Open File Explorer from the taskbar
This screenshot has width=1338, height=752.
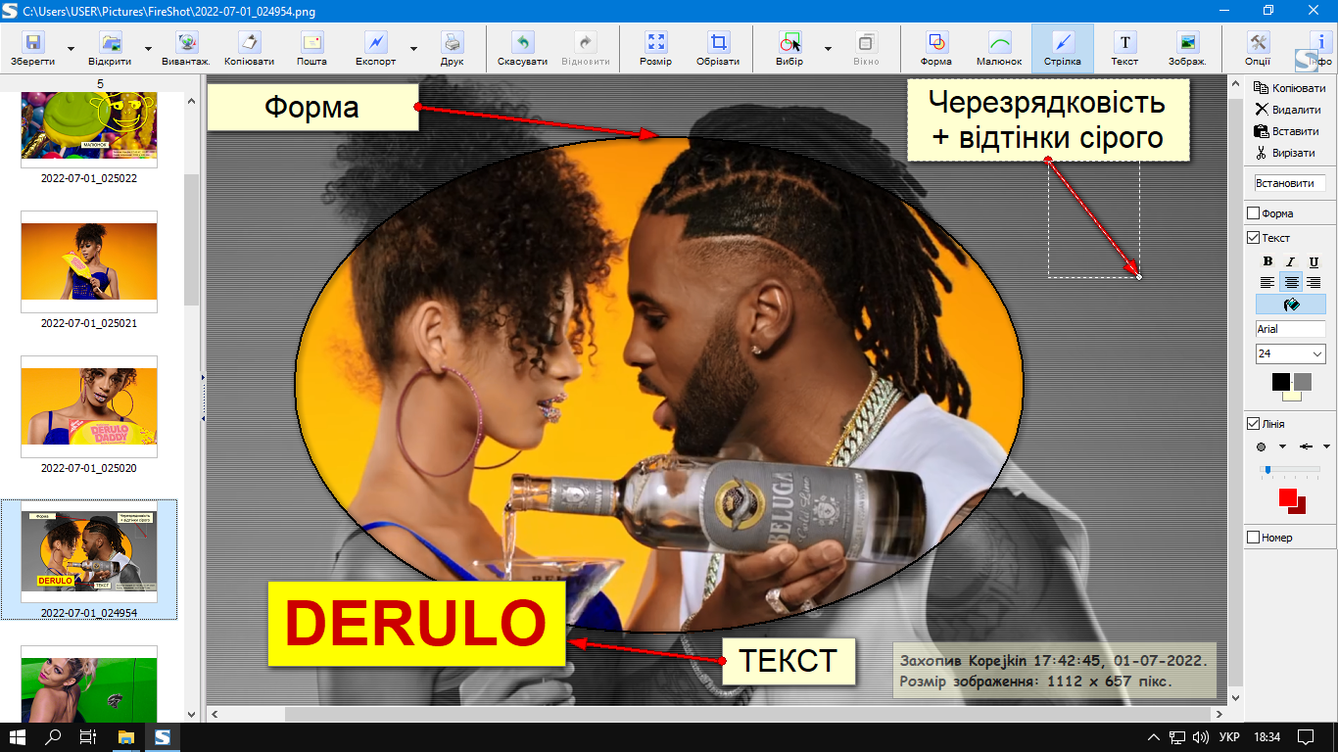[125, 736]
